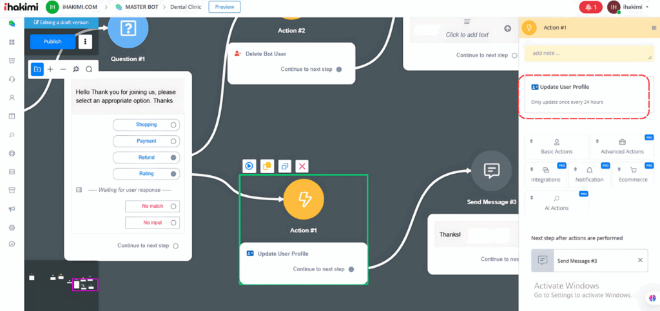Select the Shopping option connector circle

173,125
